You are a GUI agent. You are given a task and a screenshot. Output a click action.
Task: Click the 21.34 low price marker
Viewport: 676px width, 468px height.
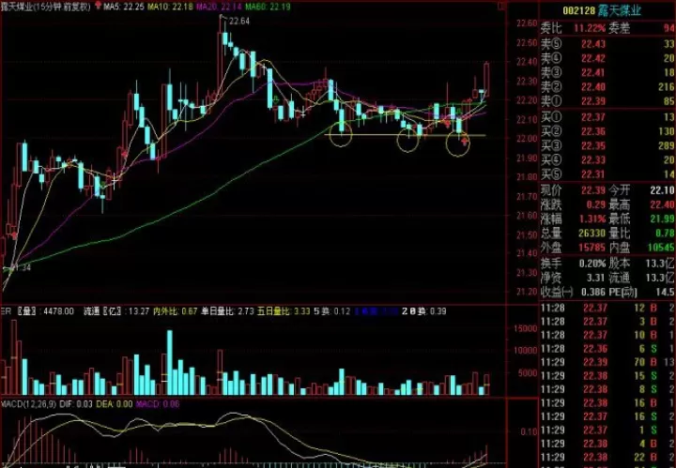click(21, 268)
